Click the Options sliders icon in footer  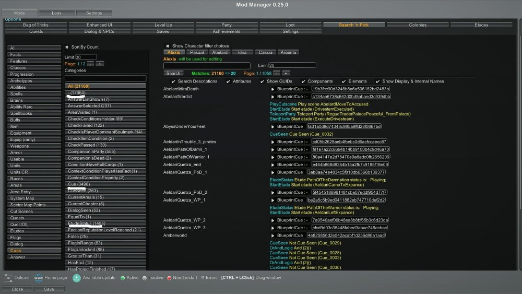click(x=8, y=278)
